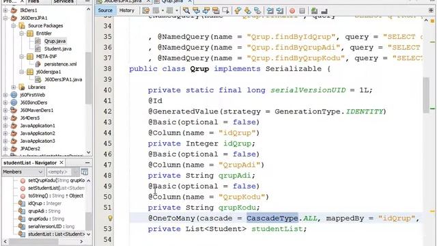Select serialVersionUID field in Navigator
437x246 pixels.
click(x=51, y=226)
